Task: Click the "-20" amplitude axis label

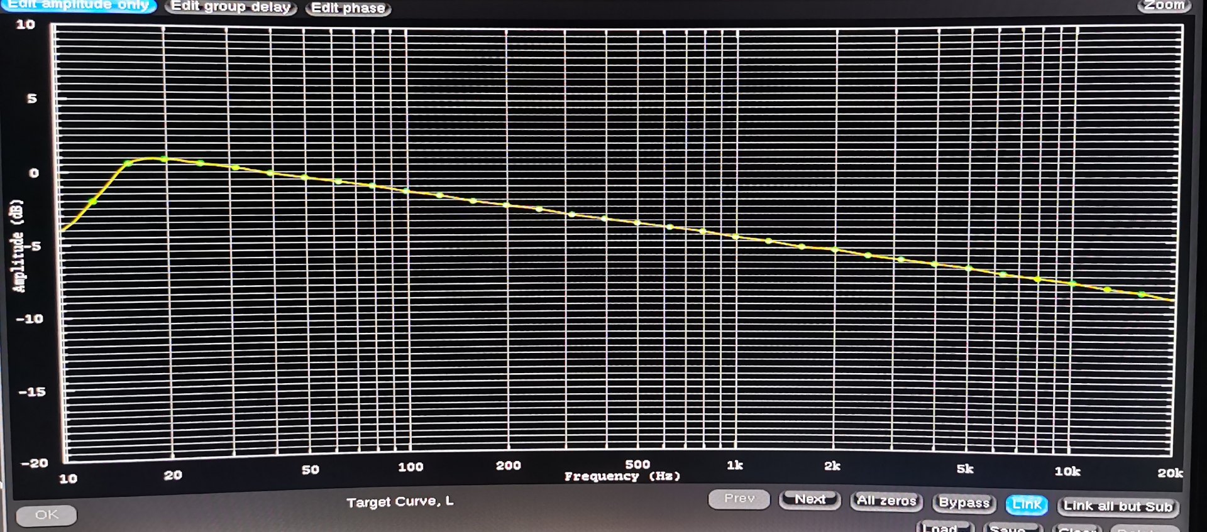Action: tap(34, 464)
